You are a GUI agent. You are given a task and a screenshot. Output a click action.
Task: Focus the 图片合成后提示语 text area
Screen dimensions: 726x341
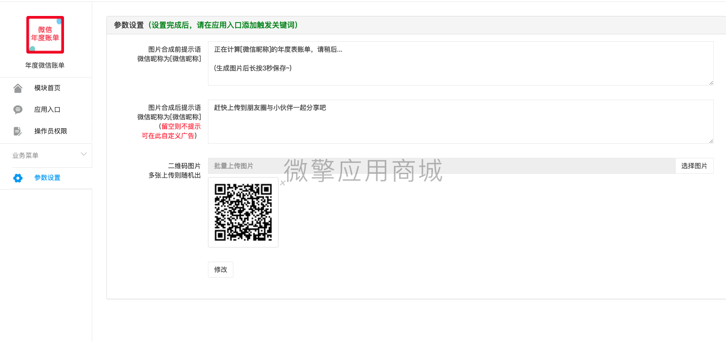(x=461, y=122)
